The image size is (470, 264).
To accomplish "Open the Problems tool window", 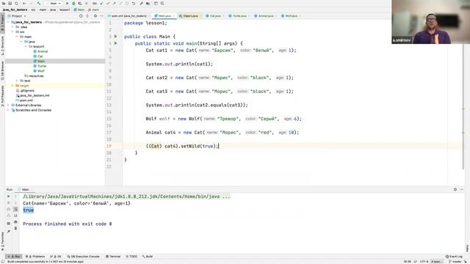I will (x=35, y=257).
